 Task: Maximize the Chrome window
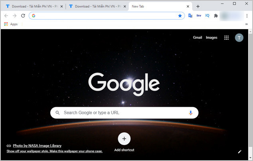point(234,4)
